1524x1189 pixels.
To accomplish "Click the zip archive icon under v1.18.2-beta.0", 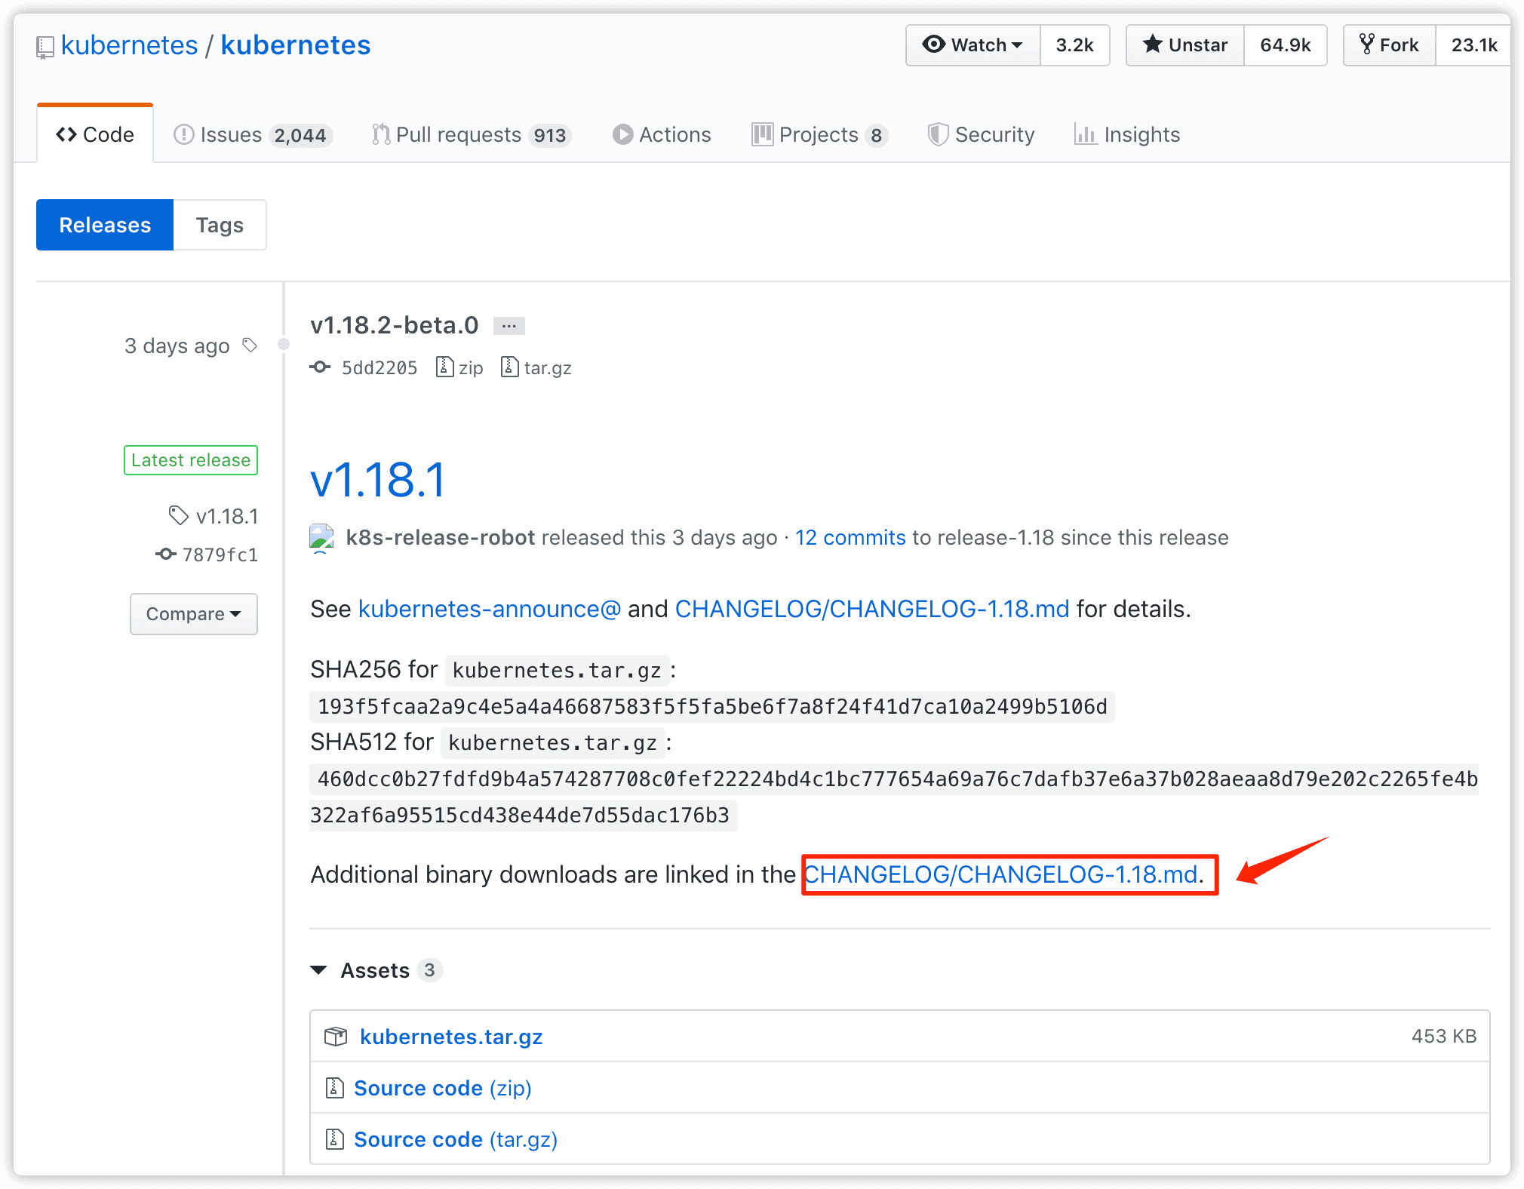I will click(445, 367).
